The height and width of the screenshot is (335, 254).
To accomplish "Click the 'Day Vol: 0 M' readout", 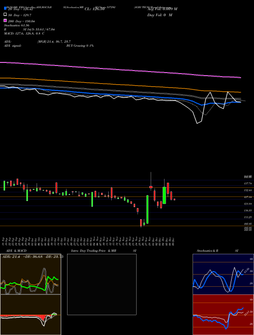I will pyautogui.click(x=160, y=15).
